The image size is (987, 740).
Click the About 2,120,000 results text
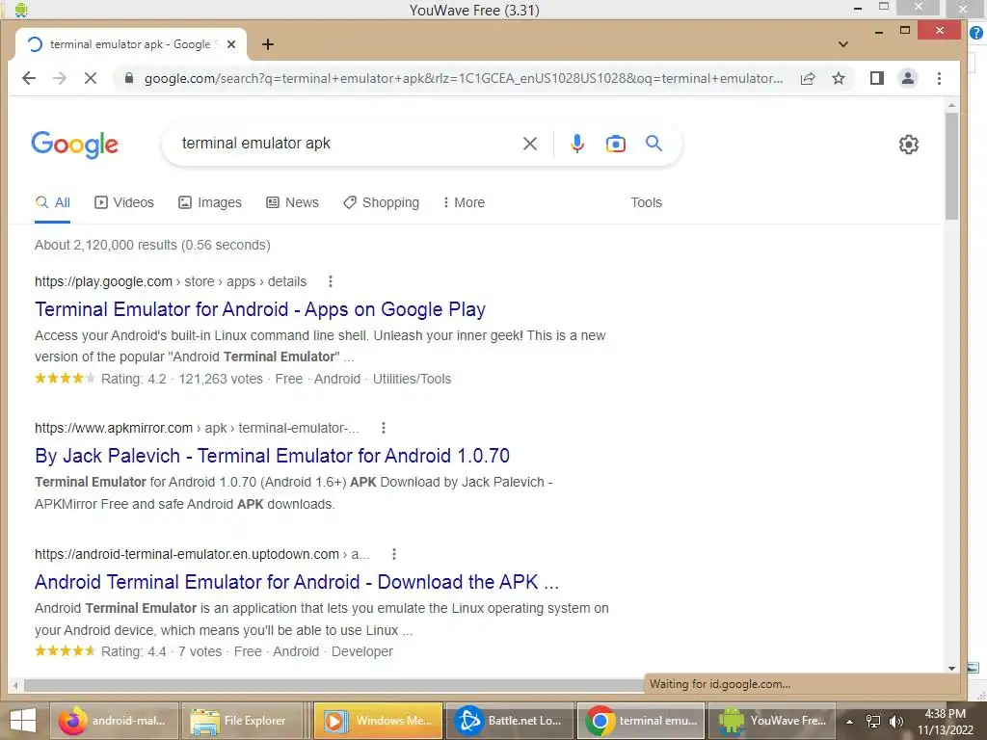tap(152, 245)
